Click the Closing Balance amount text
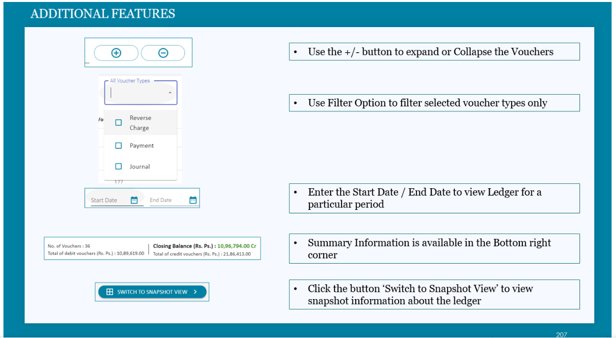Image resolution: width=616 pixels, height=338 pixels. pyautogui.click(x=237, y=246)
